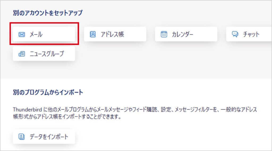Image resolution: width=272 pixels, height=151 pixels.
Task: Click the 別のアカウントをセットアップ heading
Action: click(x=48, y=13)
